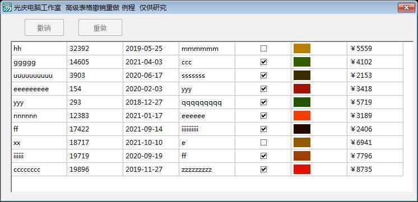418x202 pixels.
Task: Click the price cell ¥6941
Action: tap(375, 142)
